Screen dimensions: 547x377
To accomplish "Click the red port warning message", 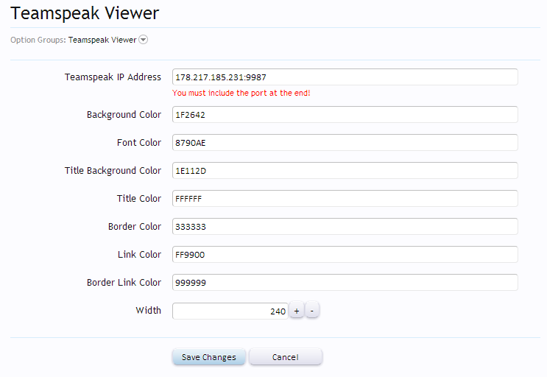I will (x=241, y=94).
